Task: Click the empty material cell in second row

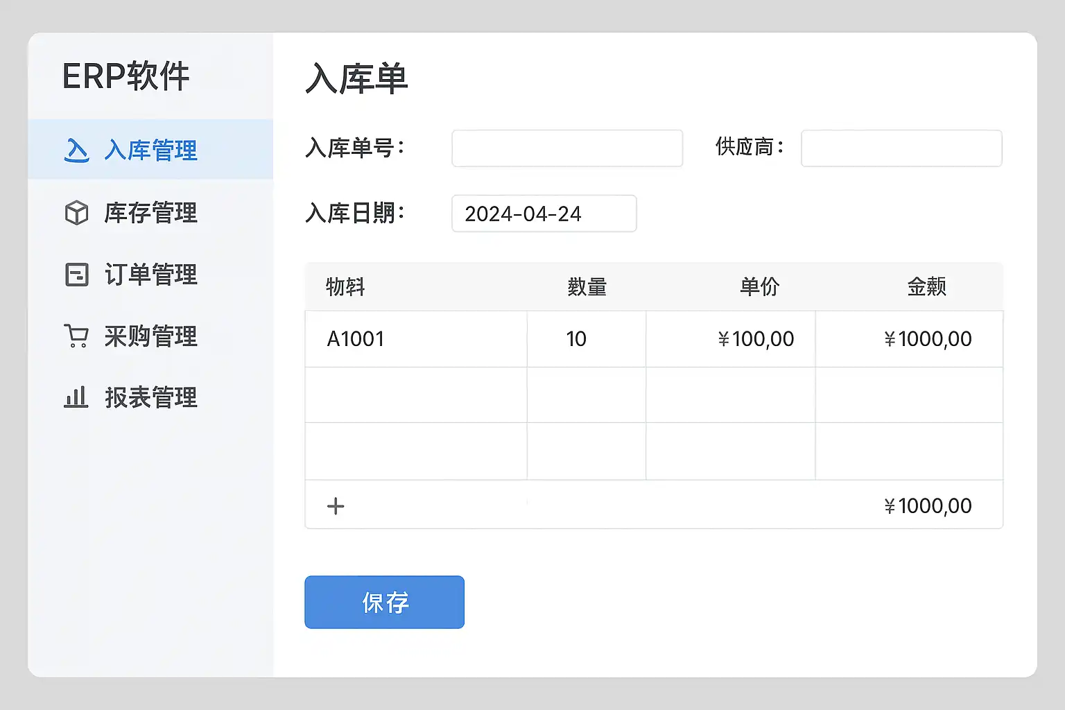Action: click(416, 395)
